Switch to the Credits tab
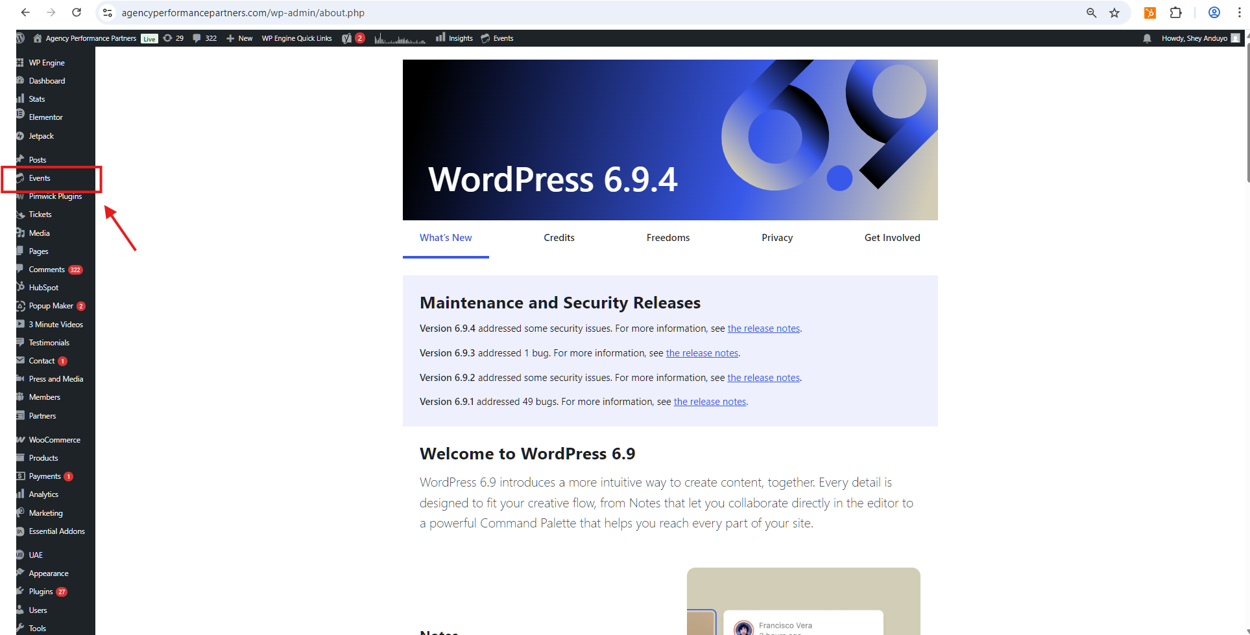 pyautogui.click(x=559, y=238)
